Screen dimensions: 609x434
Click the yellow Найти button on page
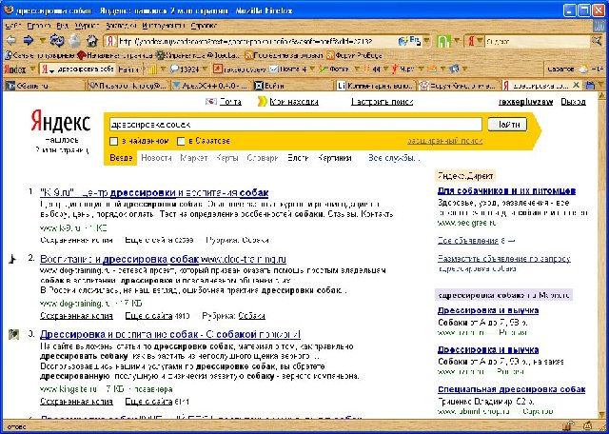click(507, 125)
